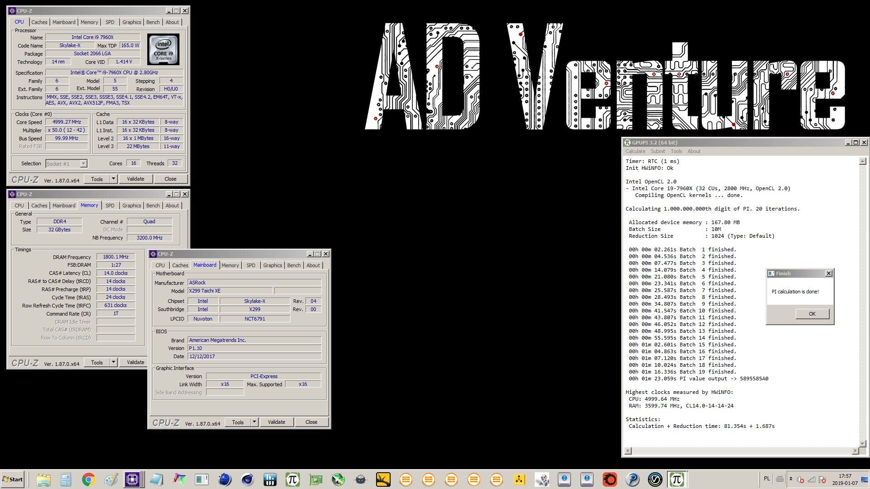Launch Calculator from the taskbar
Screen dimensions: 870x489
(66, 479)
